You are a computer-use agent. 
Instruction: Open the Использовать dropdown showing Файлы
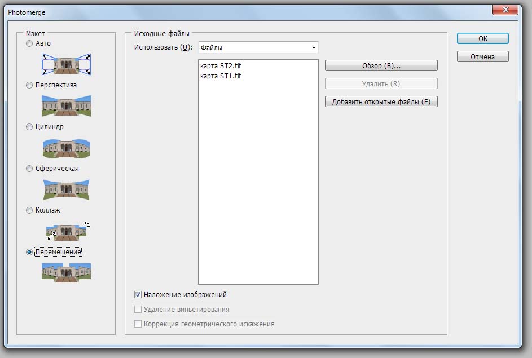(x=258, y=47)
